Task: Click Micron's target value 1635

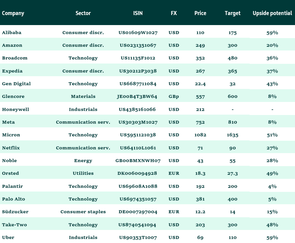Action: pyautogui.click(x=233, y=135)
